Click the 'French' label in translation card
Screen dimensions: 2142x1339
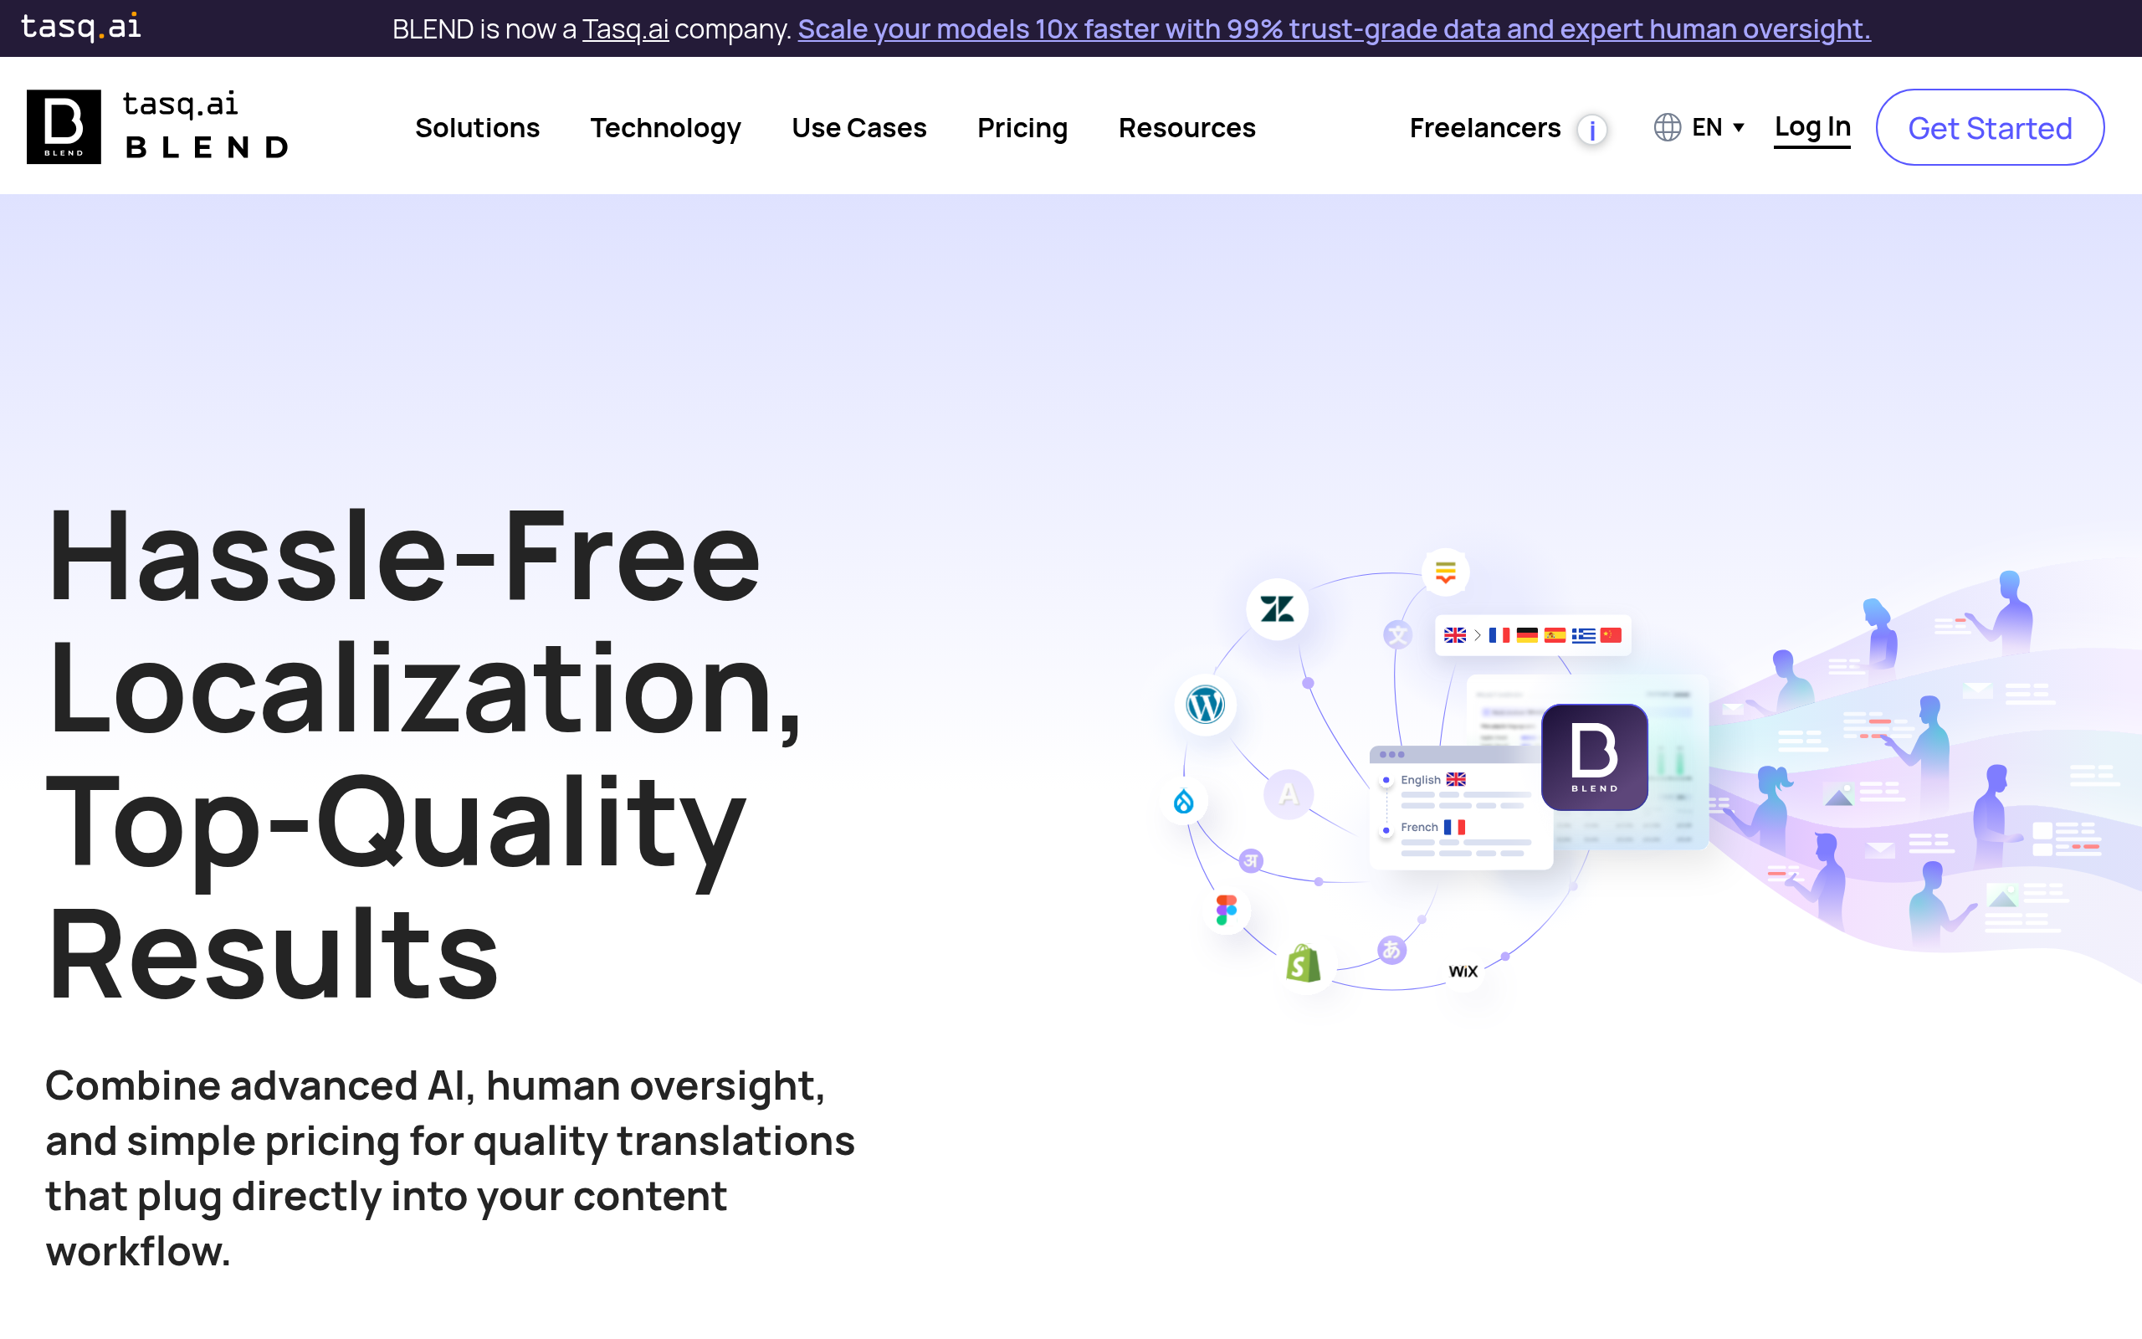[1419, 827]
